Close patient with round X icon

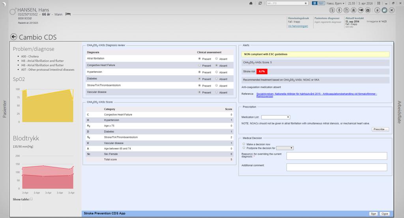tap(392, 10)
